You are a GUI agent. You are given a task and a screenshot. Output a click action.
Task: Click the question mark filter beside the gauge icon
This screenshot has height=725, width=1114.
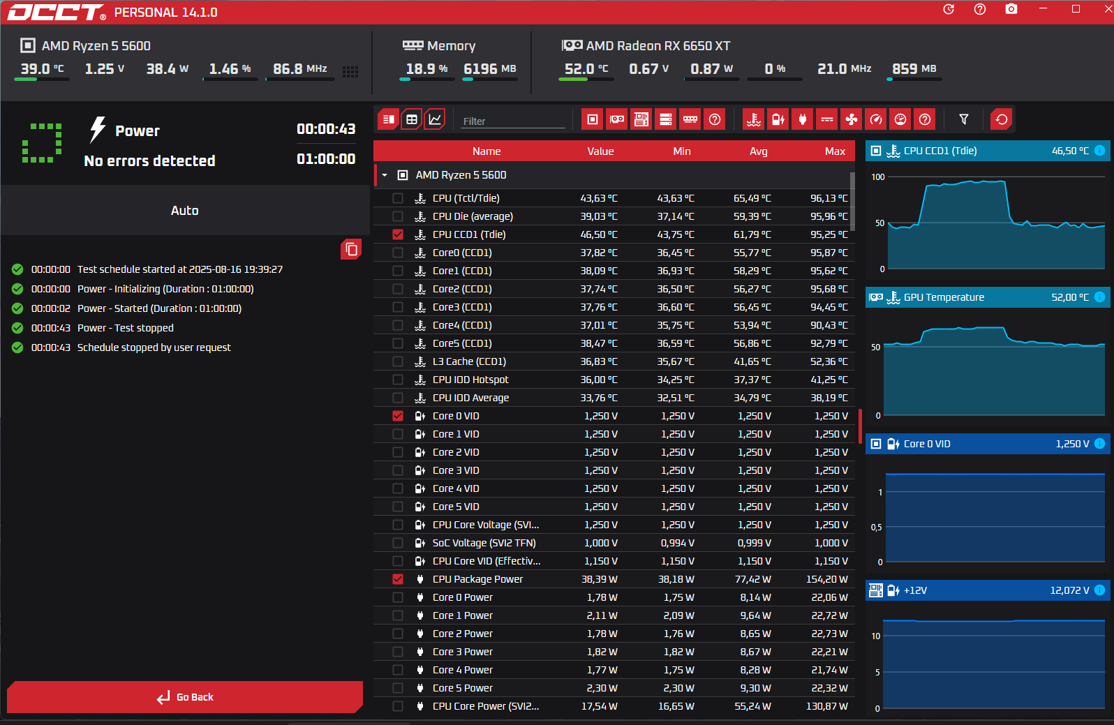925,119
